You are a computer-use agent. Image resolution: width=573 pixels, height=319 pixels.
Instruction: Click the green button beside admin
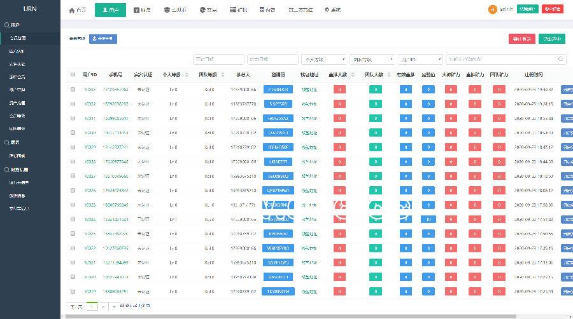click(x=527, y=9)
